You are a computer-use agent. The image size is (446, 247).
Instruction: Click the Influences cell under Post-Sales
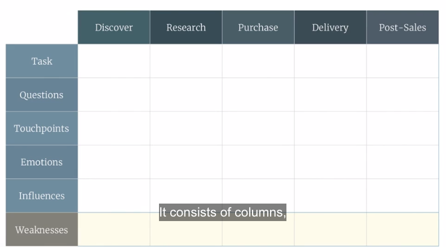click(403, 196)
